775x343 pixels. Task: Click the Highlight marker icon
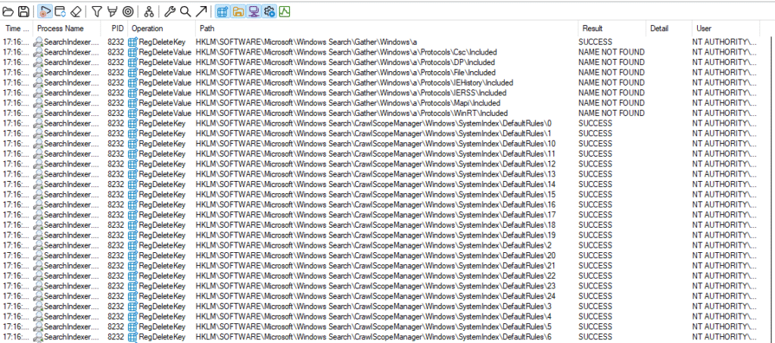tap(112, 11)
